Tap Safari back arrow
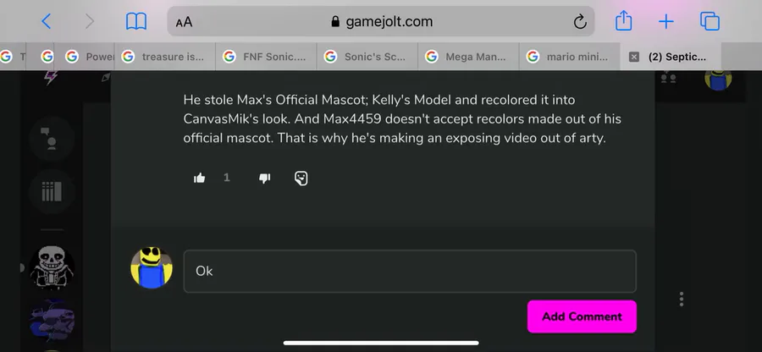The height and width of the screenshot is (352, 762). [47, 21]
